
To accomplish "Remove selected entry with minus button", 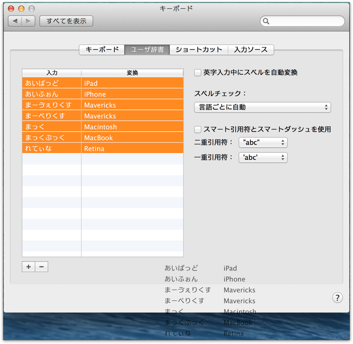I will pyautogui.click(x=42, y=267).
